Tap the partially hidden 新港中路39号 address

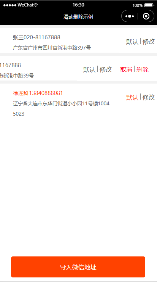coord(17,76)
